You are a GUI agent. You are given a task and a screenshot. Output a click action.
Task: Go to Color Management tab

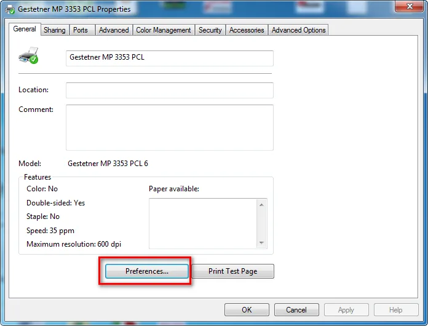tap(164, 30)
